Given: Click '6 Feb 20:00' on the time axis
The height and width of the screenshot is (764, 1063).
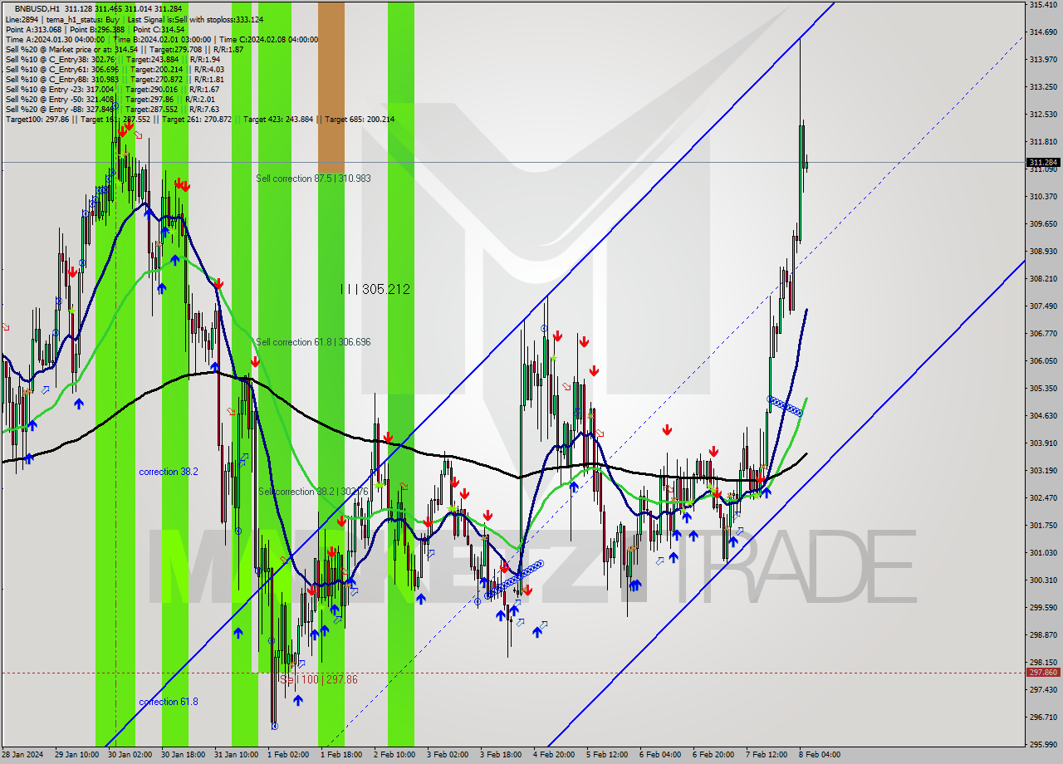Looking at the screenshot, I should tap(713, 755).
